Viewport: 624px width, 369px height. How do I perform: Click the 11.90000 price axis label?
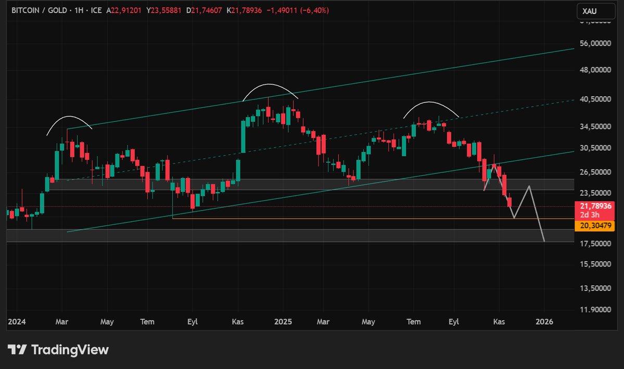tap(595, 309)
